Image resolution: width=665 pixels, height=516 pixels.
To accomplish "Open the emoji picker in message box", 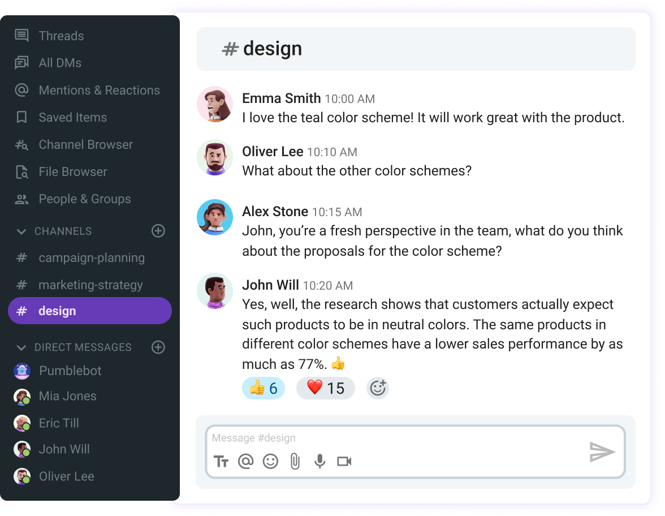I will [270, 462].
